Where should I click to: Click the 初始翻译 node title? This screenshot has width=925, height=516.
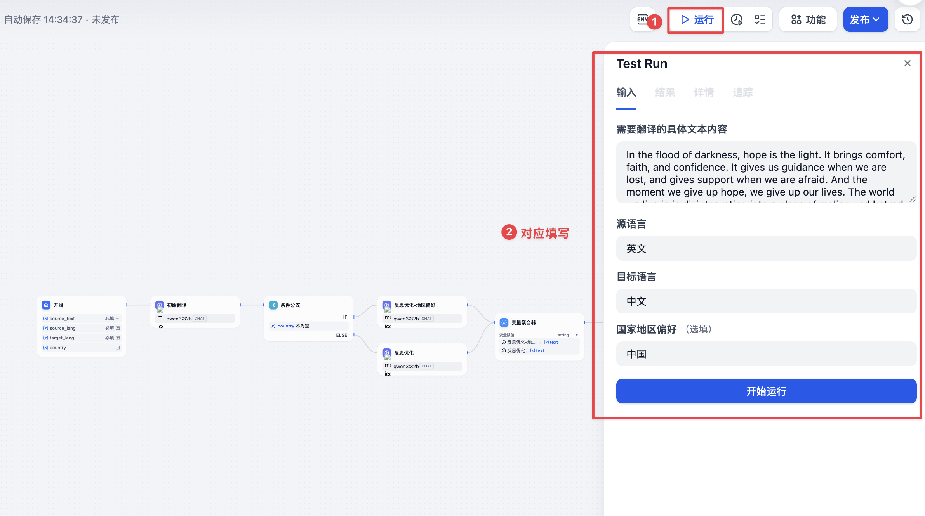click(177, 305)
